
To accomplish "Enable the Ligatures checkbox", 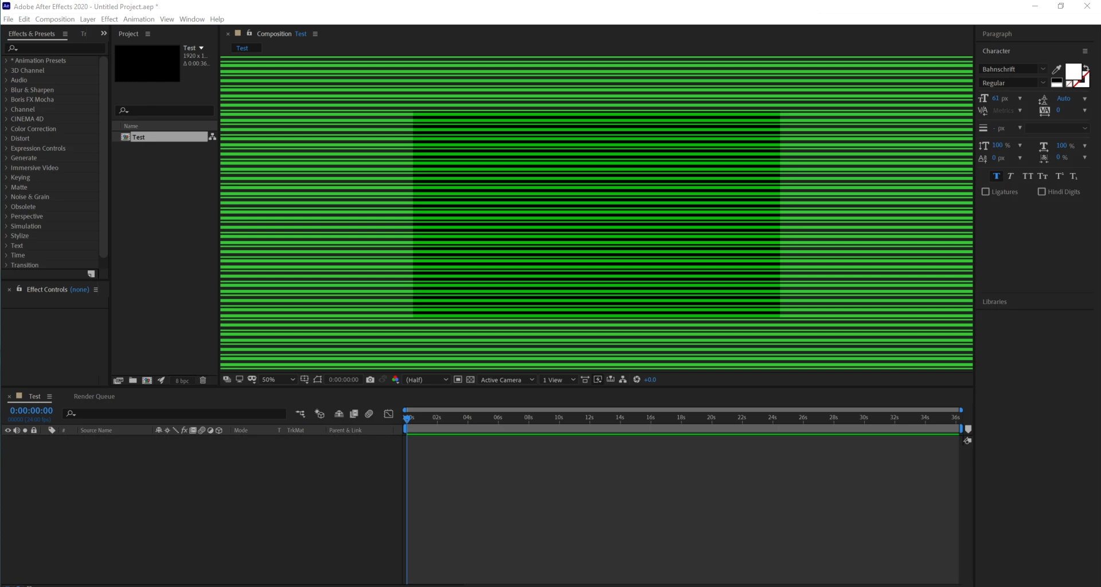I will point(986,192).
